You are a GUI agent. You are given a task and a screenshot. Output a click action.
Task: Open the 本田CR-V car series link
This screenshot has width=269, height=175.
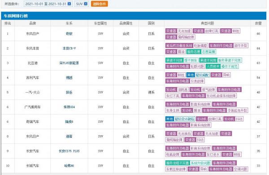(x=69, y=48)
